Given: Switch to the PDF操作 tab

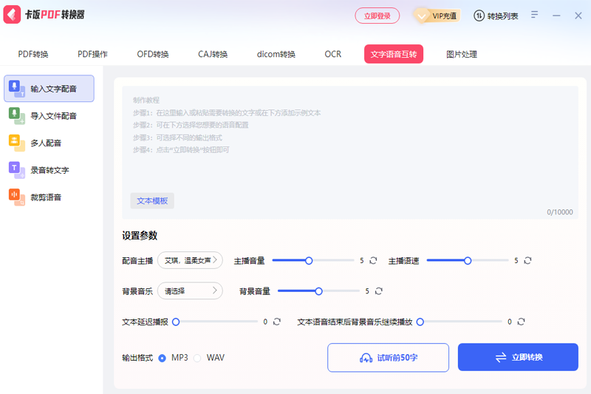Looking at the screenshot, I should pyautogui.click(x=93, y=54).
